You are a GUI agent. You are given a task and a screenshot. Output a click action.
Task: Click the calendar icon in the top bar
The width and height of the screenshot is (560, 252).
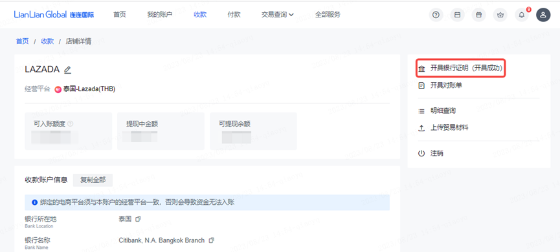[457, 15]
